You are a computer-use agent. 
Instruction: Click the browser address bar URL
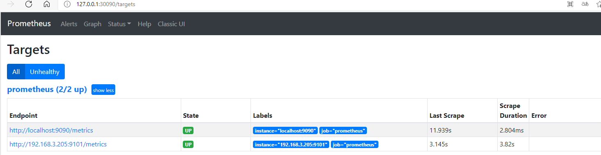point(106,4)
